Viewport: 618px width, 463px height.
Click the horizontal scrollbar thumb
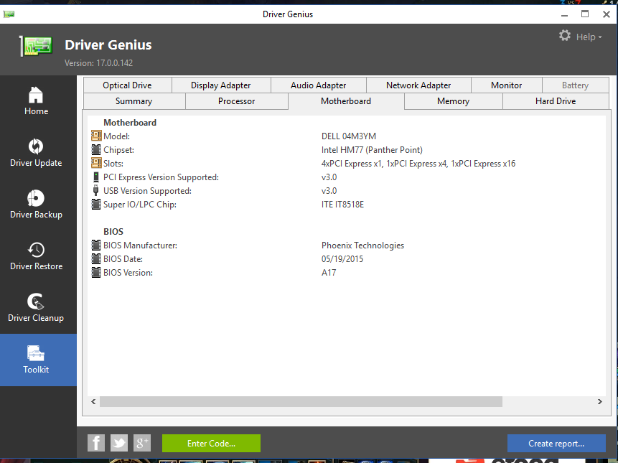[301, 401]
